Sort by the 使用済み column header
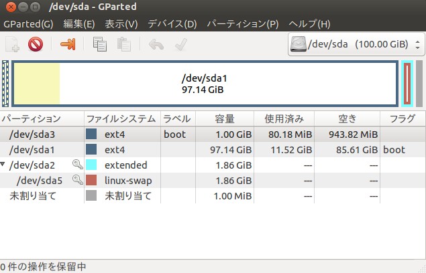This screenshot has width=426, height=273. tap(284, 118)
